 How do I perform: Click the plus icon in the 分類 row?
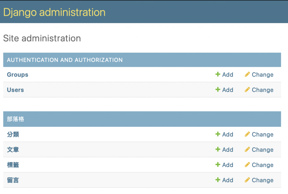[218, 134]
